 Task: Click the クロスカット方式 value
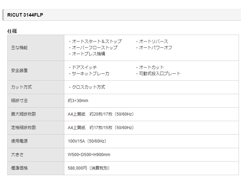87,87
